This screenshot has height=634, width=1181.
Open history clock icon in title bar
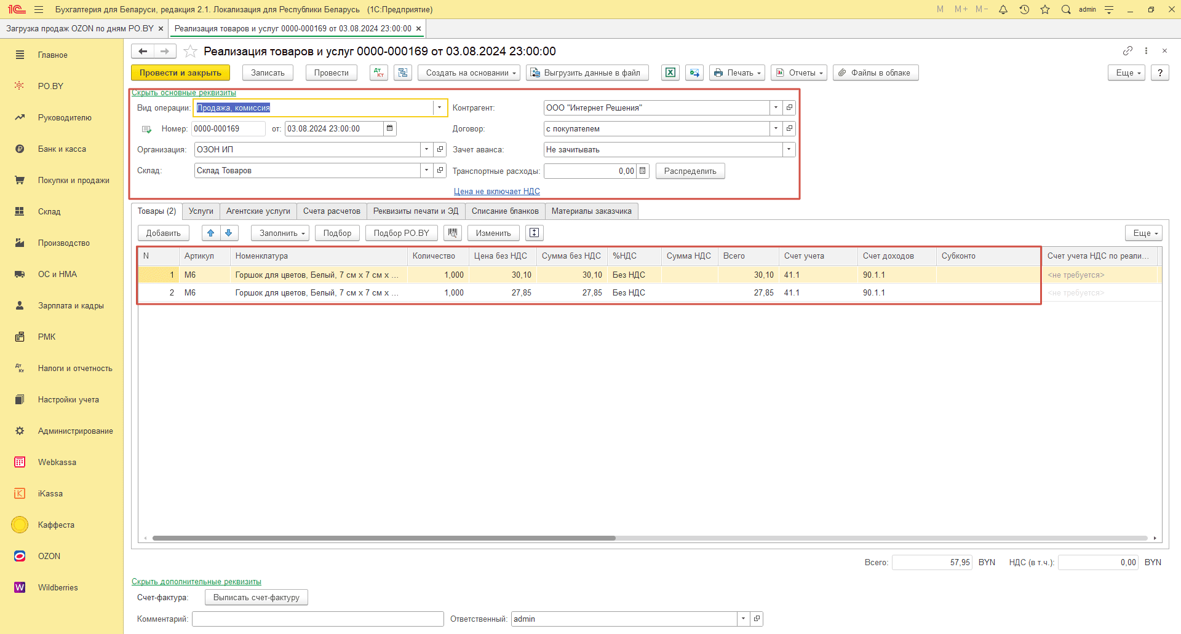(x=1024, y=9)
